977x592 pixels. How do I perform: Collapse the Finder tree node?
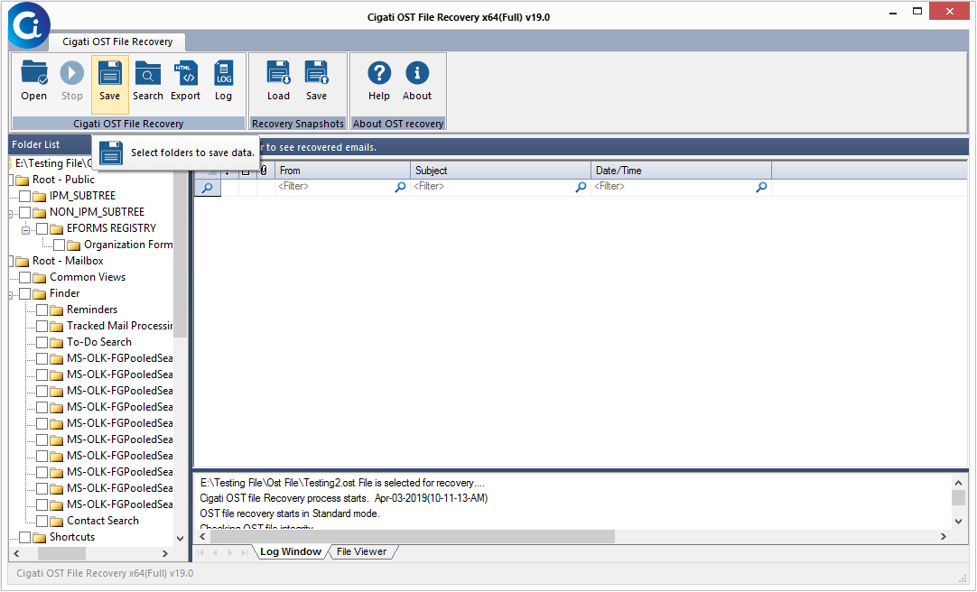tap(11, 294)
